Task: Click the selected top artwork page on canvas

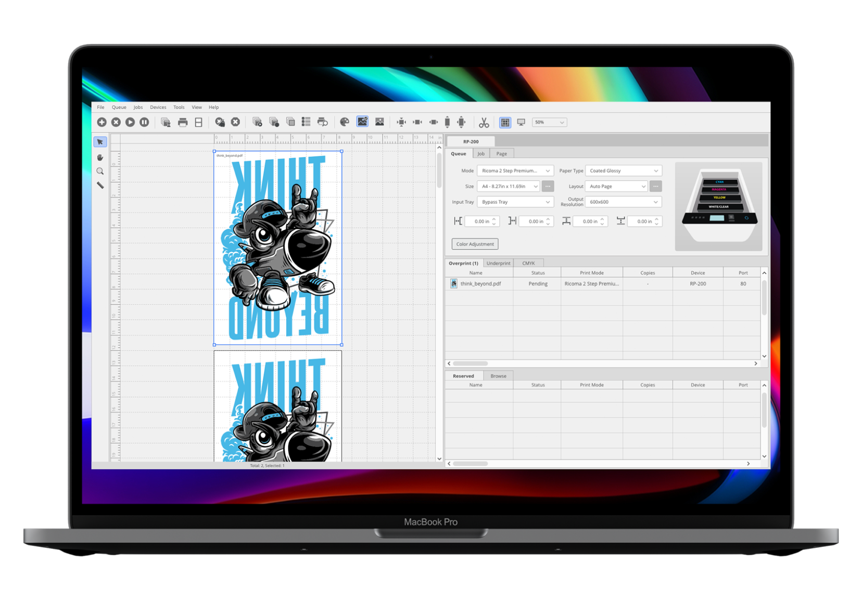Action: click(x=278, y=248)
